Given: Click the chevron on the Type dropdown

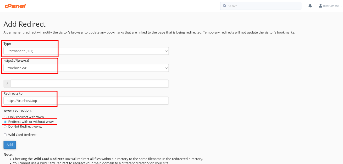Looking at the screenshot, I should coord(167,51).
